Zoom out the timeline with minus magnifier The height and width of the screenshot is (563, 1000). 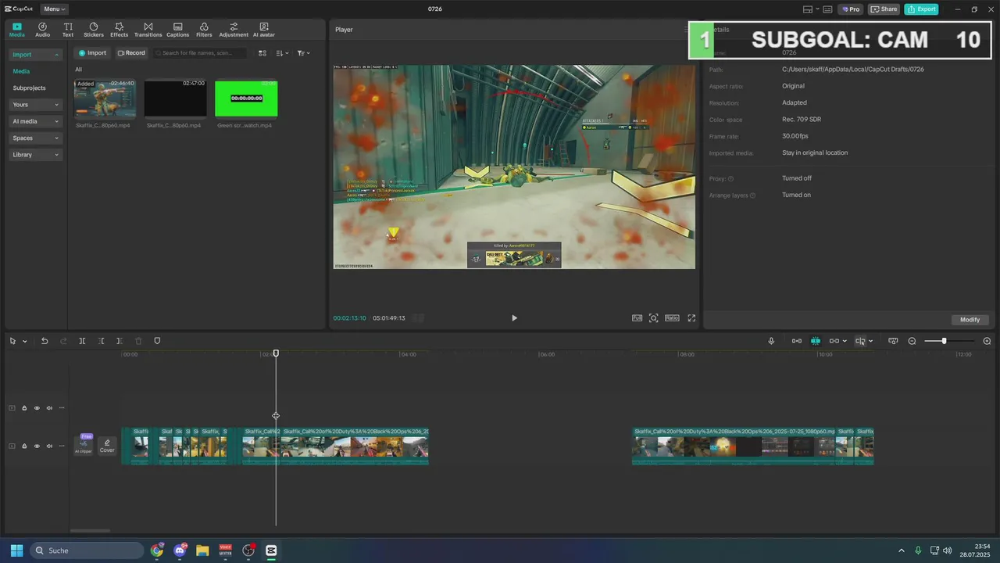tap(912, 341)
